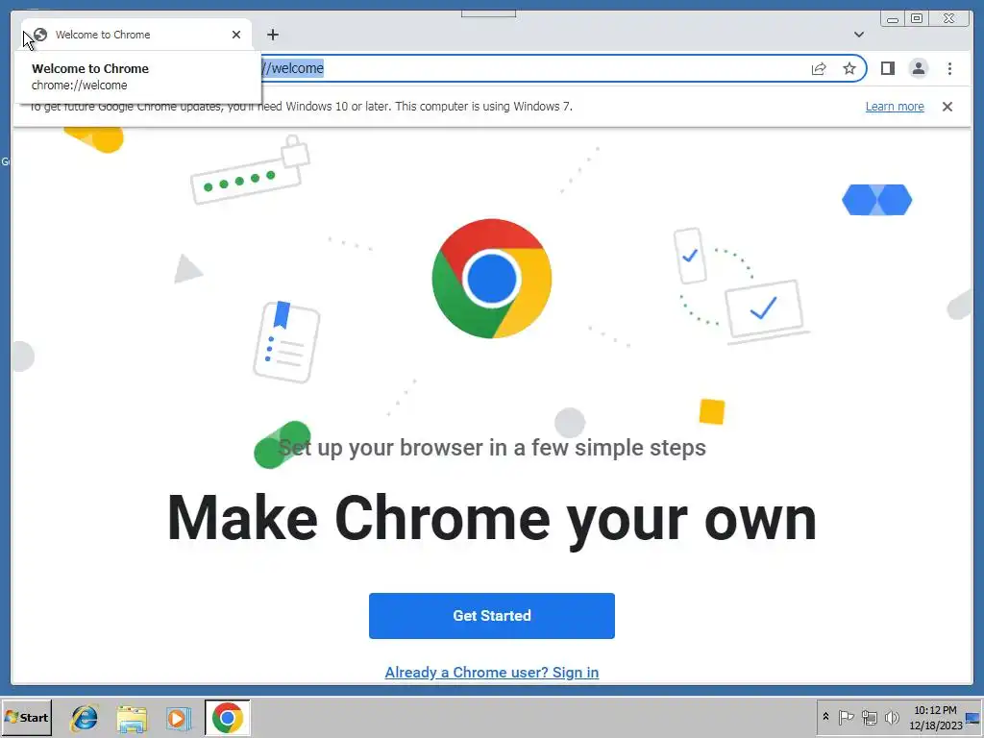This screenshot has width=984, height=738.
Task: Open Windows Media Player from taskbar
Action: 179,717
